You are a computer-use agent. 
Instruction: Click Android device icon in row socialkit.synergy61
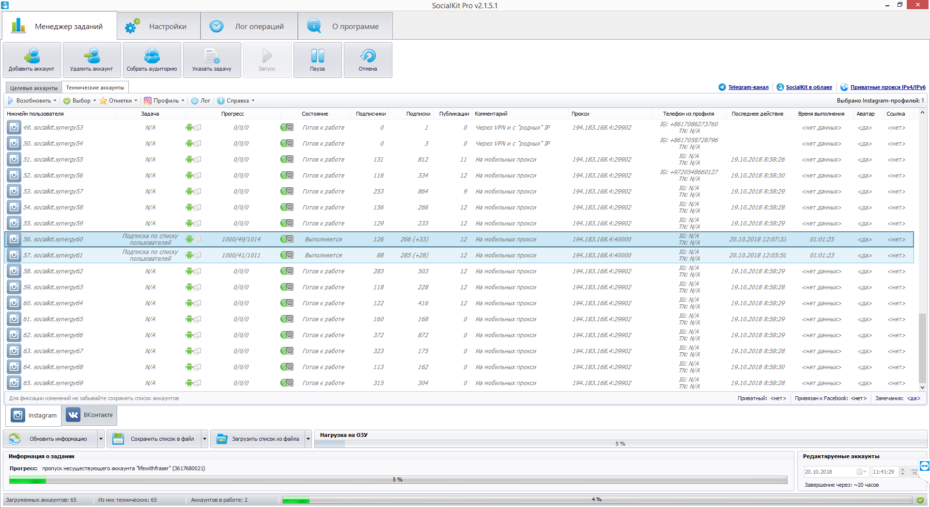click(189, 255)
